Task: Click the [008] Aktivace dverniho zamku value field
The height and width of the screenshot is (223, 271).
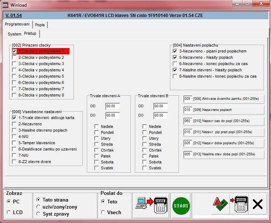Action: (x=187, y=99)
